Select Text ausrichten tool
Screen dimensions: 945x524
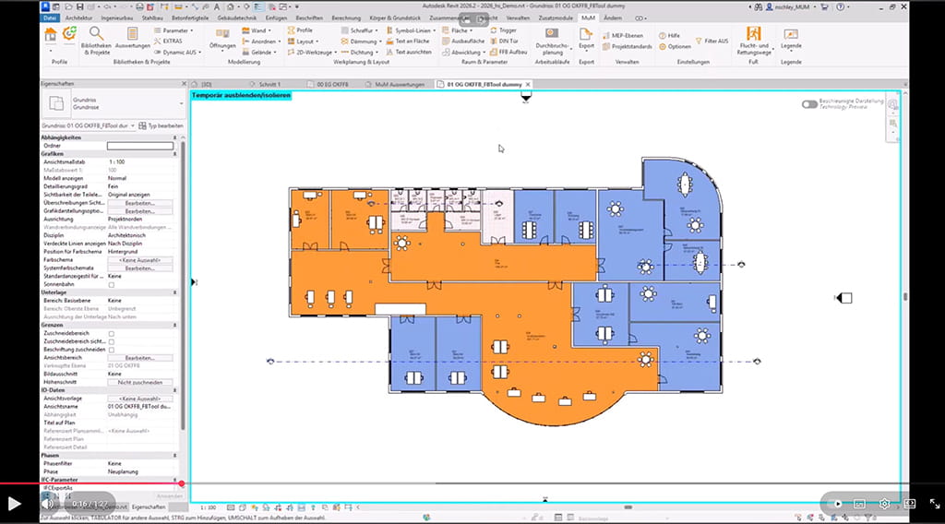click(409, 52)
